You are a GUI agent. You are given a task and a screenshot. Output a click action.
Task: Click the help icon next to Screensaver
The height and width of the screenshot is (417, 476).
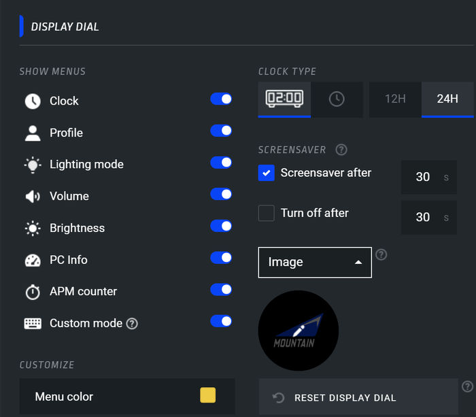[x=342, y=150]
